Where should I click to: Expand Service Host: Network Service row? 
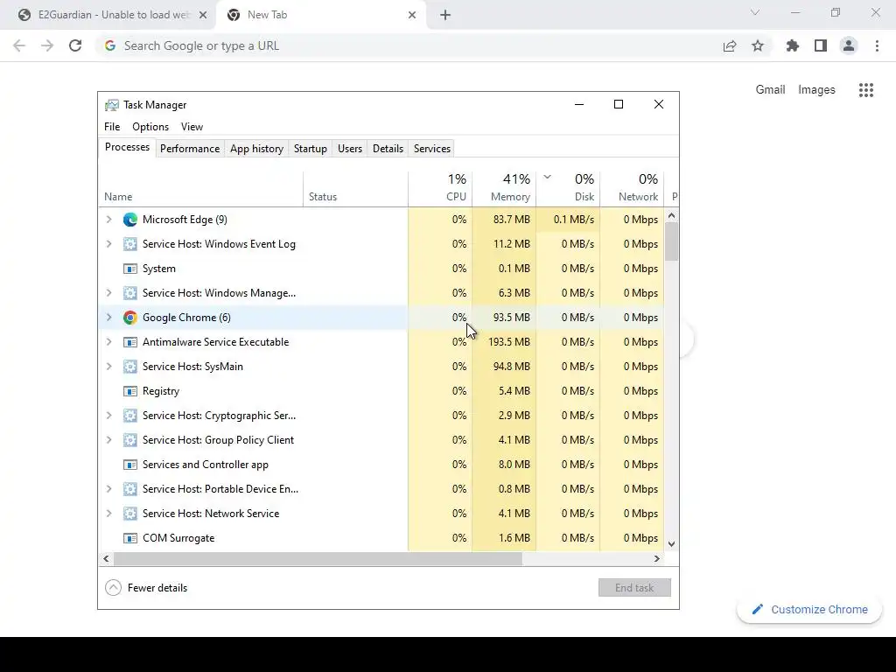pyautogui.click(x=109, y=514)
